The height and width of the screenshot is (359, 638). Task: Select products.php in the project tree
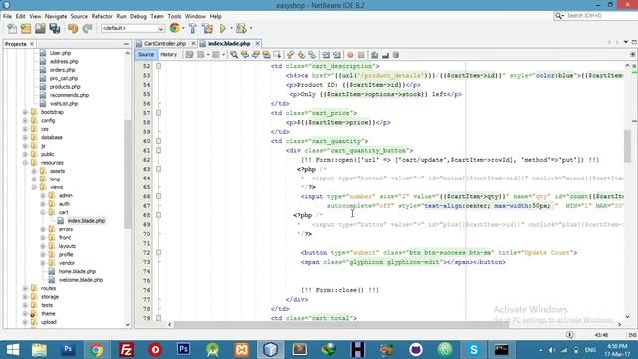[65, 87]
